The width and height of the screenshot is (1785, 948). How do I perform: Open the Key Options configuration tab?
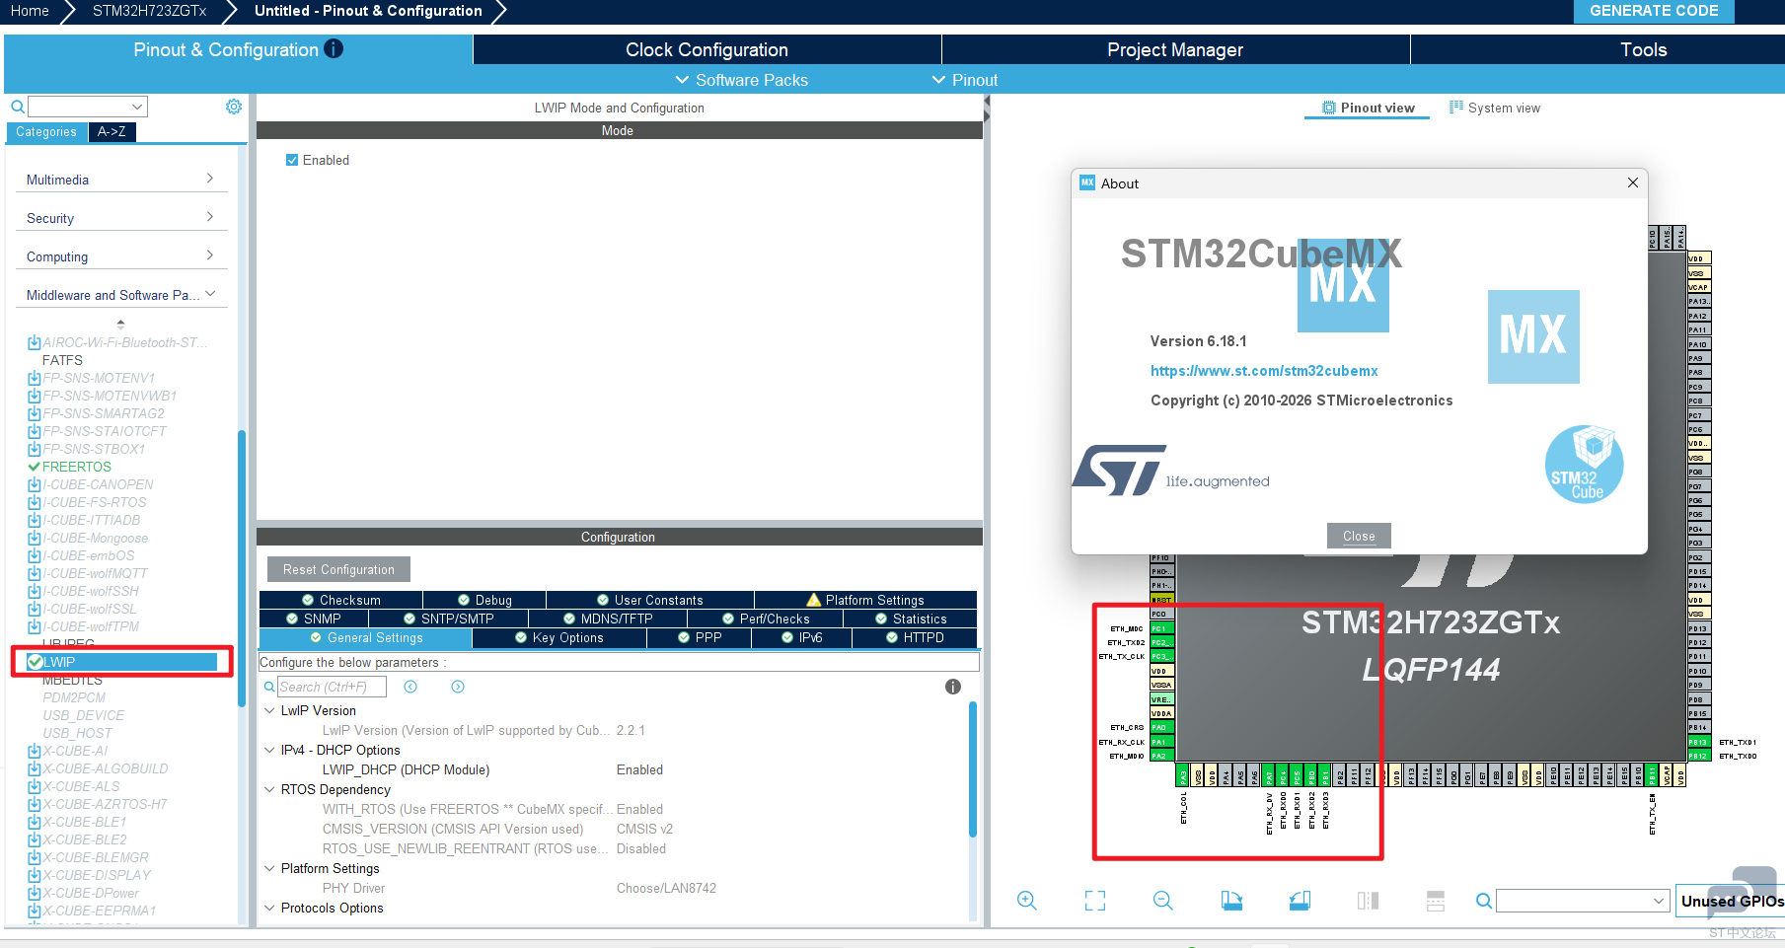pyautogui.click(x=559, y=638)
